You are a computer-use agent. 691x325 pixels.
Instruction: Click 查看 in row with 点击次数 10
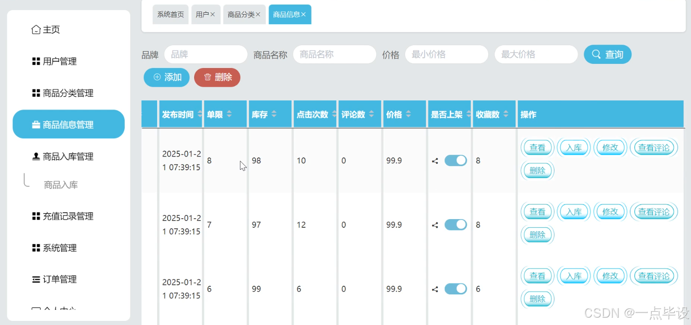(537, 147)
